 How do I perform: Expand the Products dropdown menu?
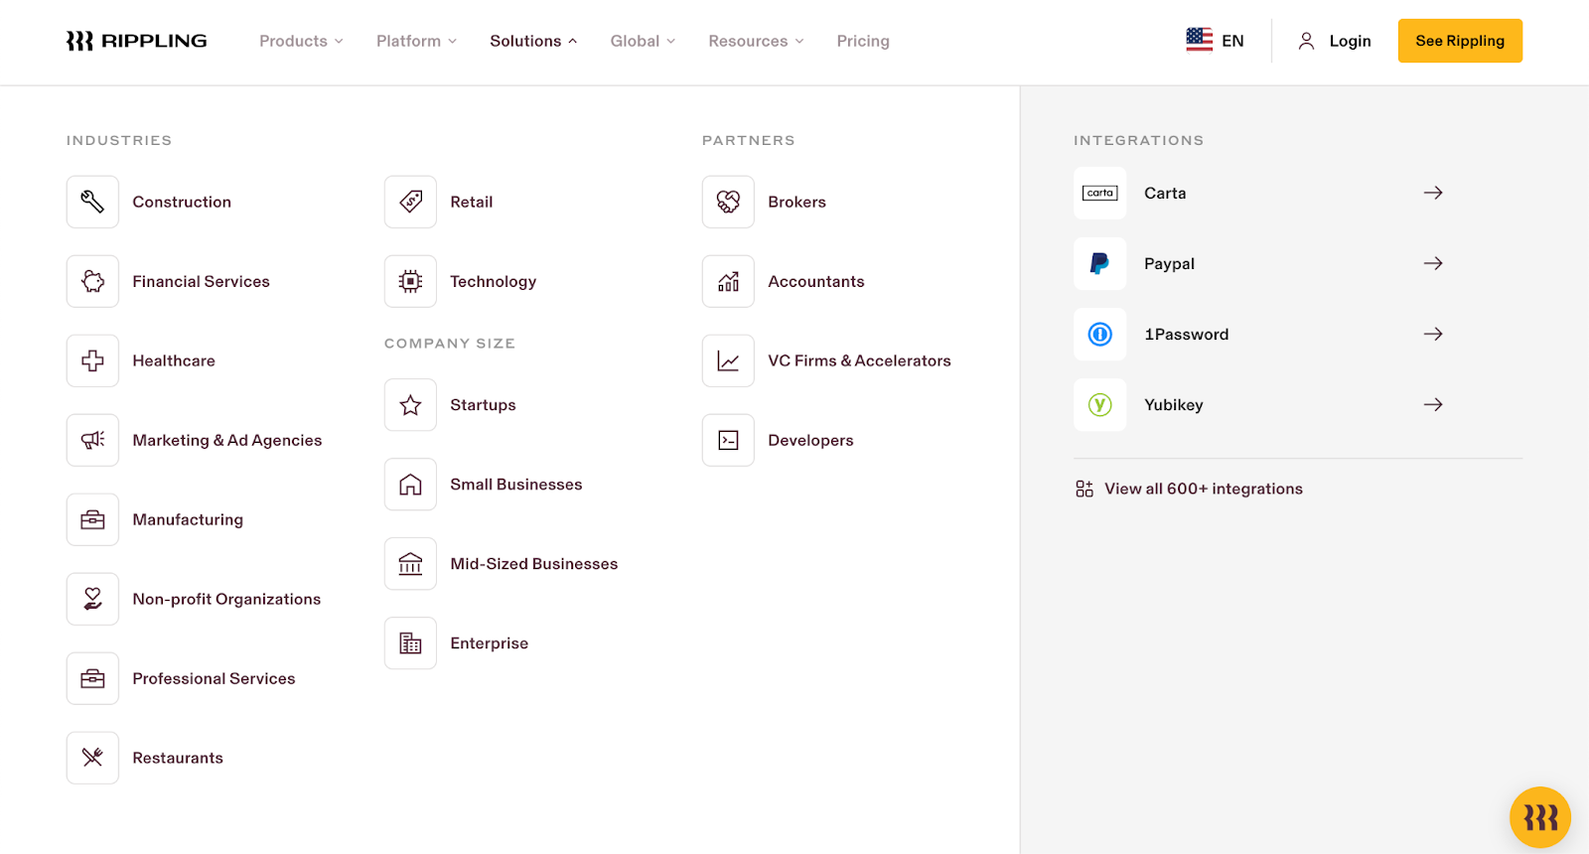(301, 41)
